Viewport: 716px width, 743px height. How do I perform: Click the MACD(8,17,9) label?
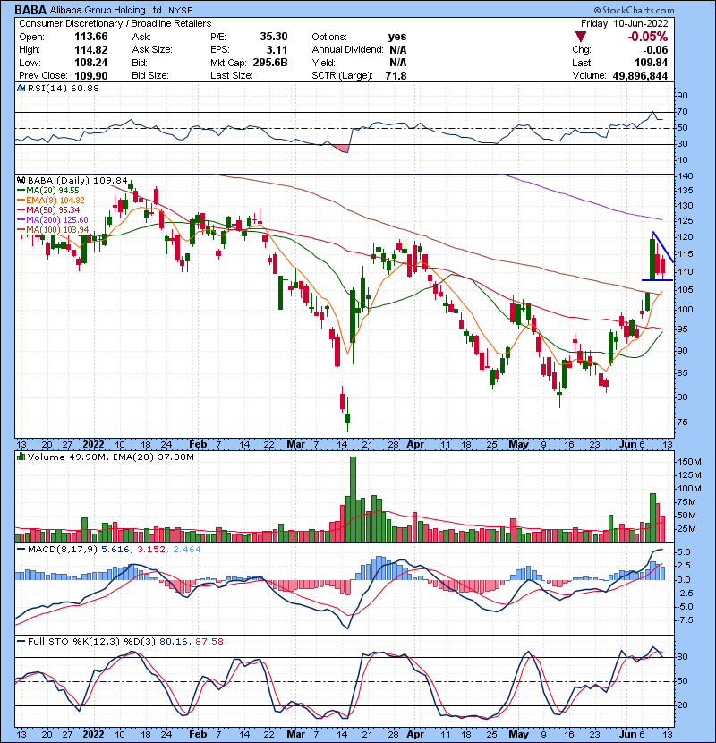(63, 550)
